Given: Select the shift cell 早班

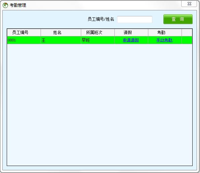Looking at the screenshot, I should (x=98, y=40).
